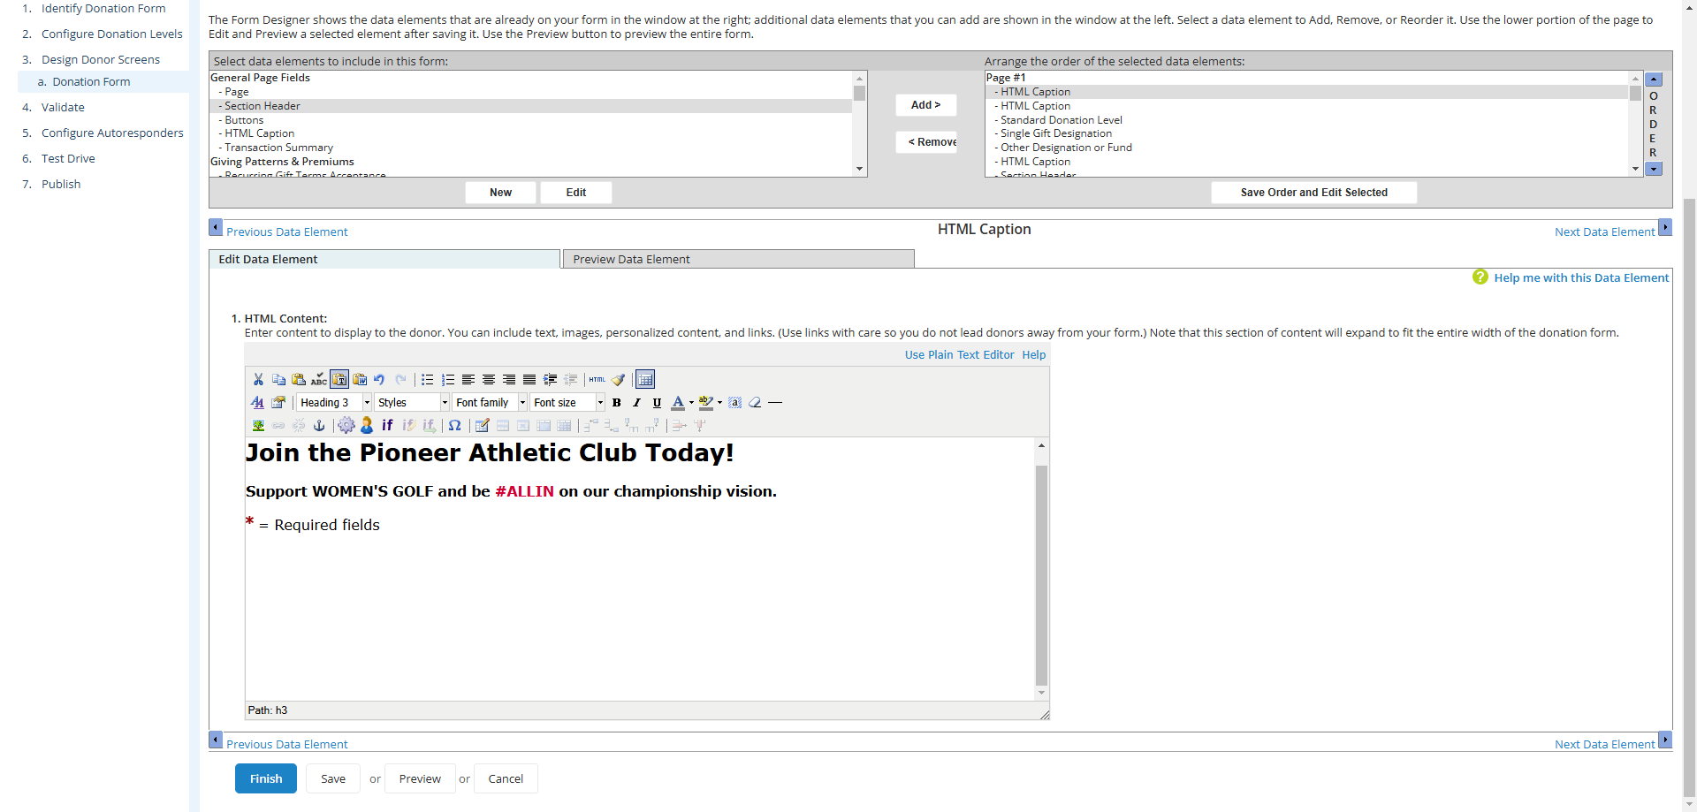Click Paste from Word icon
The image size is (1697, 812).
pos(360,379)
